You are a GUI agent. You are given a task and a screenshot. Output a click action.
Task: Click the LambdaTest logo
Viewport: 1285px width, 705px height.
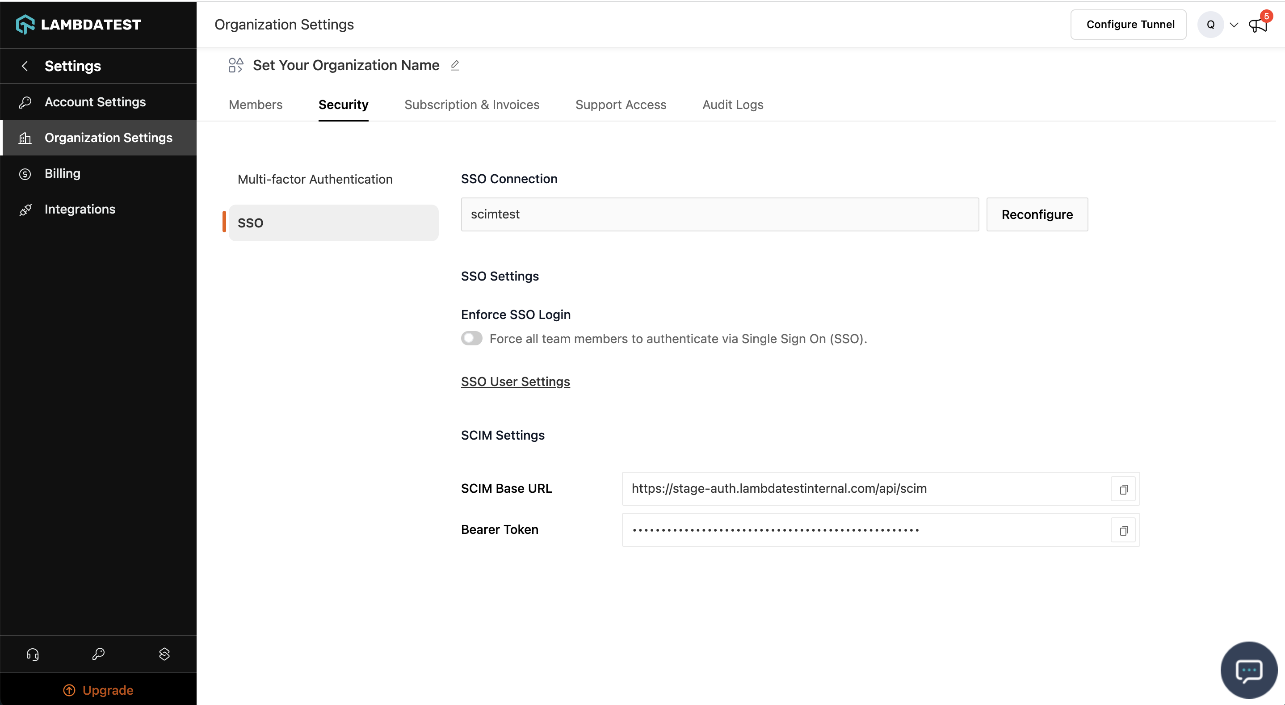point(79,25)
